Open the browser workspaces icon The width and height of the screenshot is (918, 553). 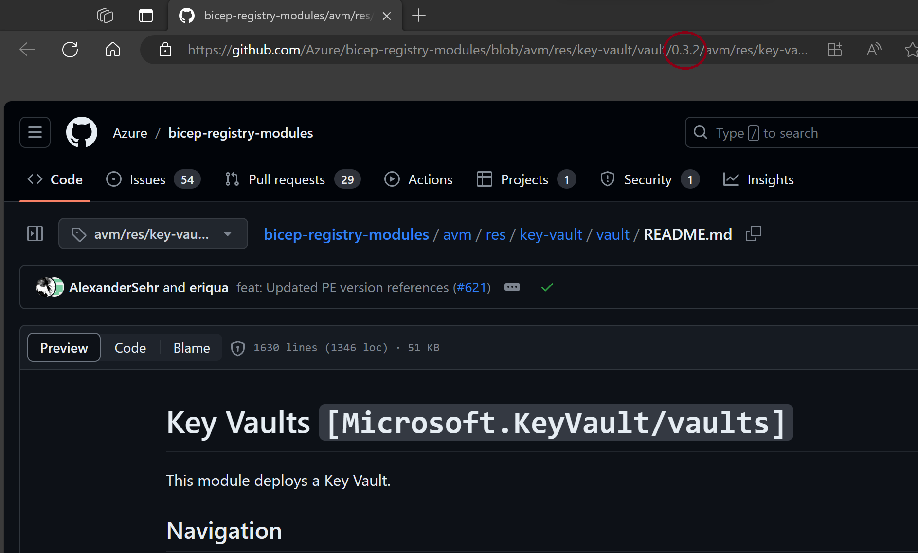(105, 16)
